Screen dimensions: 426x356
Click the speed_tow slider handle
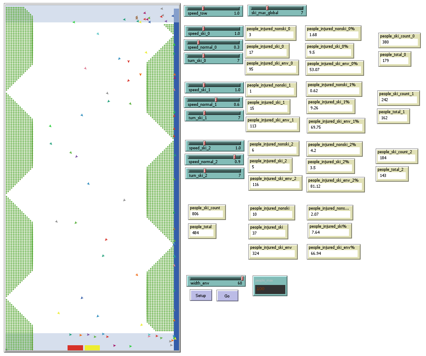coord(203,8)
